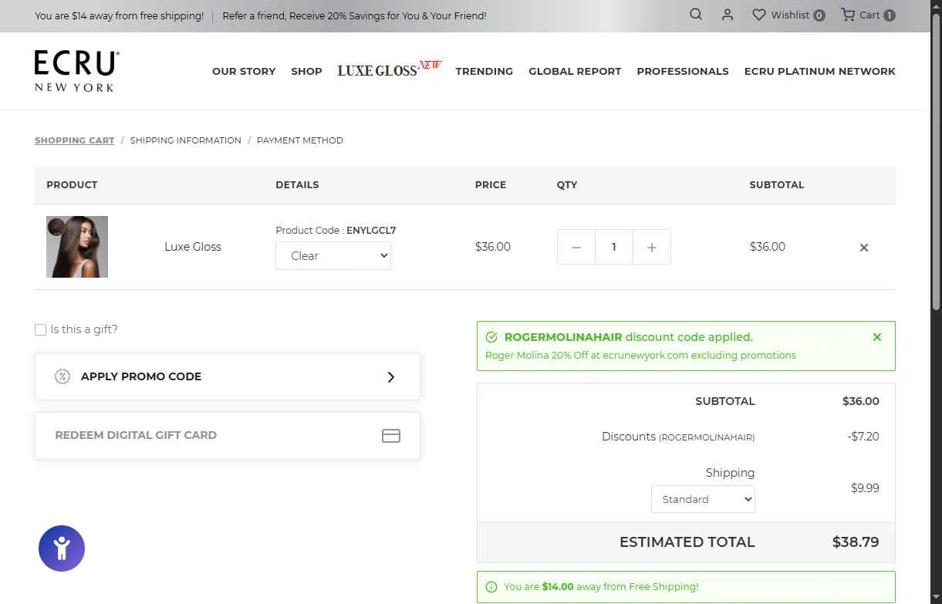942x604 pixels.
Task: Remove Luxe Gloss from cart
Action: (864, 248)
